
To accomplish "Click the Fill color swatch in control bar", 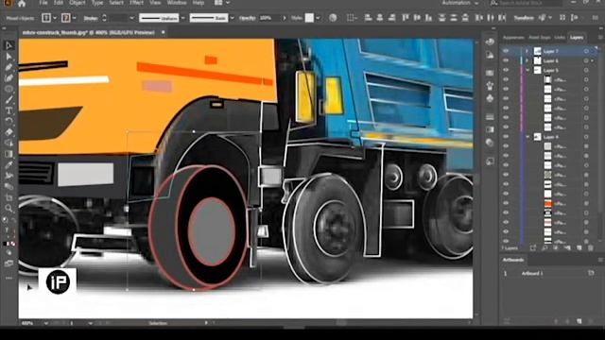I will pyautogui.click(x=46, y=18).
